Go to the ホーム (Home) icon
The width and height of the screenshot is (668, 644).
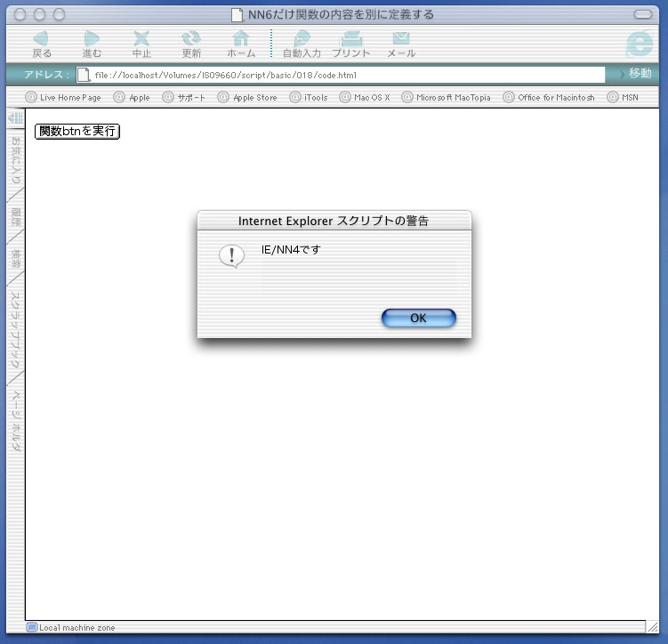[240, 39]
